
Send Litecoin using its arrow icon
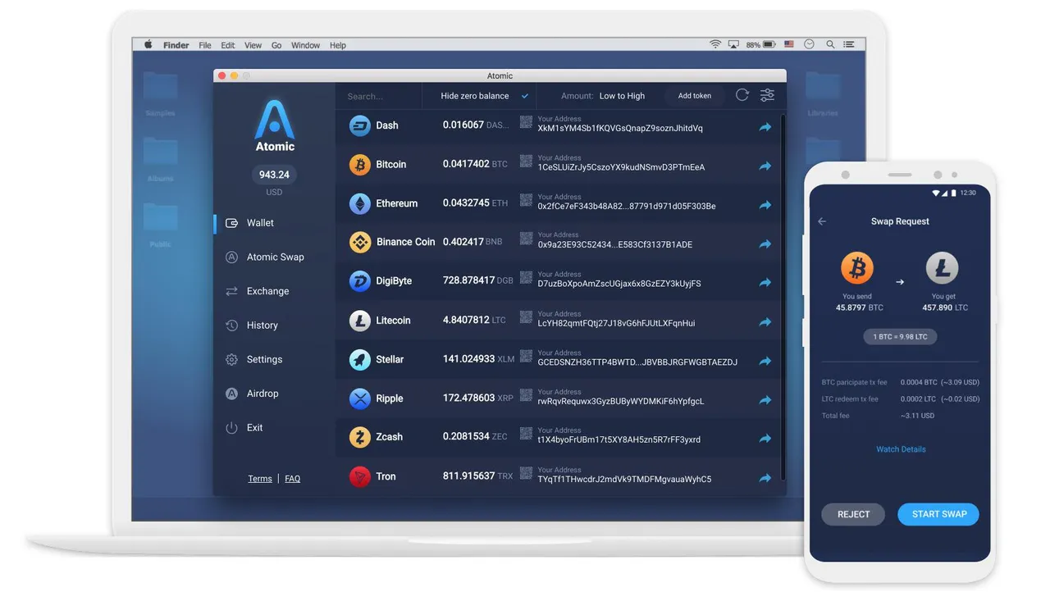point(765,322)
